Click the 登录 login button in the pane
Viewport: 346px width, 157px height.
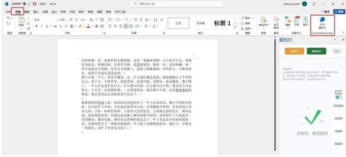click(x=337, y=51)
